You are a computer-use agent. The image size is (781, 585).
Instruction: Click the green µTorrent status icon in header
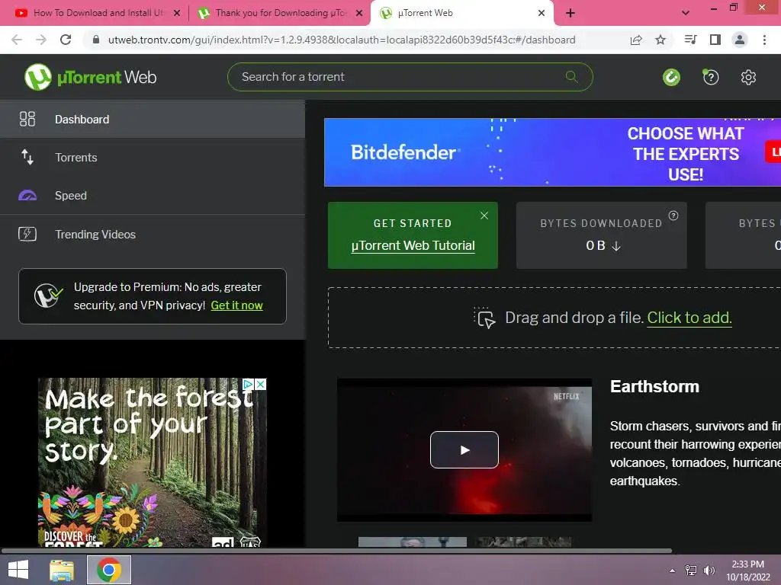[671, 77]
